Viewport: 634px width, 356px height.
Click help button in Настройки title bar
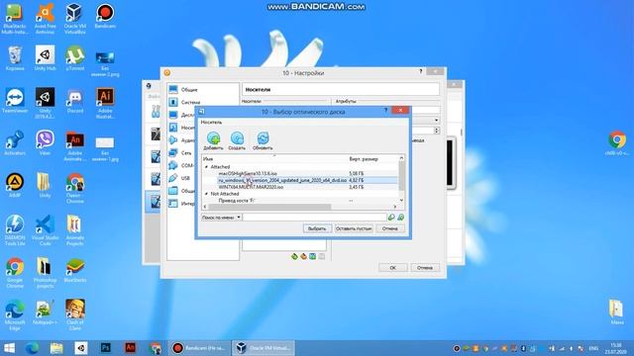(x=420, y=71)
